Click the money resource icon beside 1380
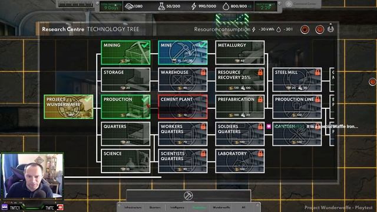The width and height of the screenshot is (377, 212). click(x=129, y=6)
